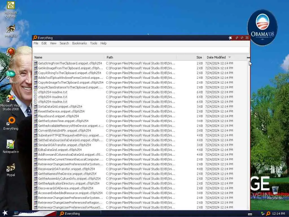Launch the Supermium browser shortcut
Image resolution: width=289 pixels, height=217 pixels.
11,77
